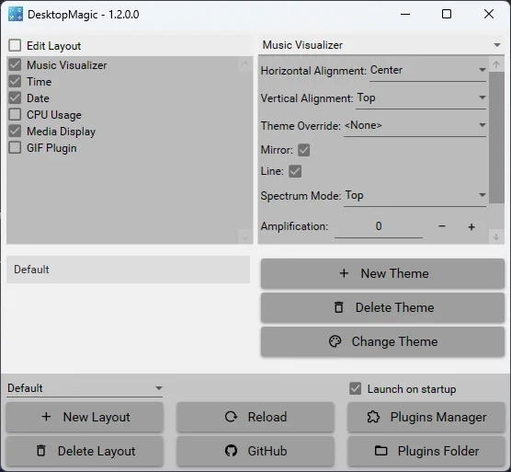The image size is (511, 472).
Task: Click the trash icon on Delete Layout
Action: coord(41,451)
